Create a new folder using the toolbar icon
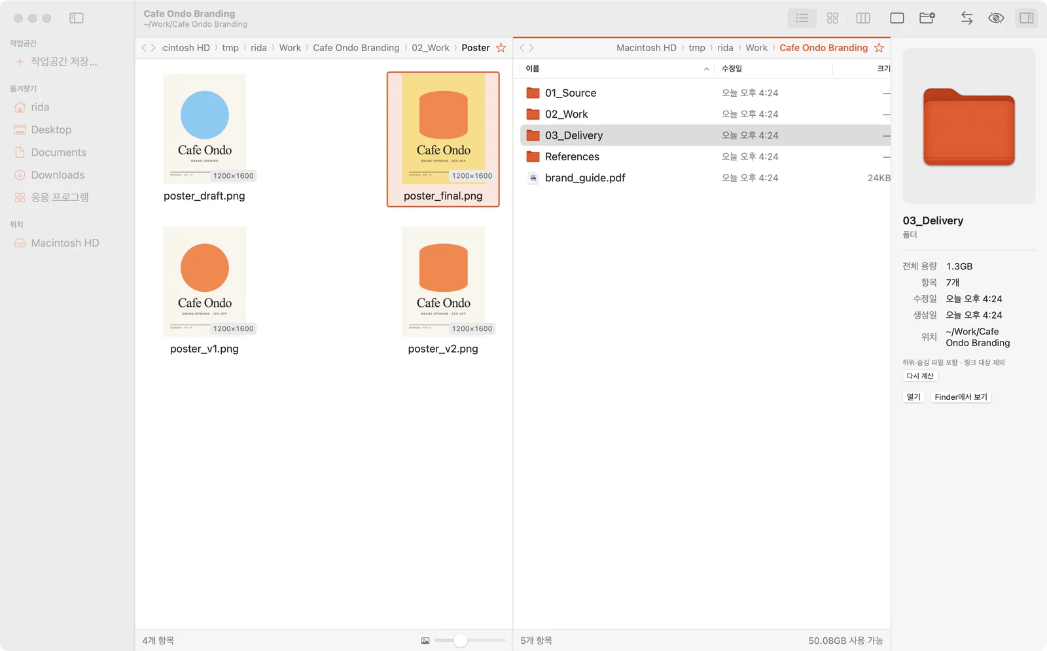 pos(927,18)
